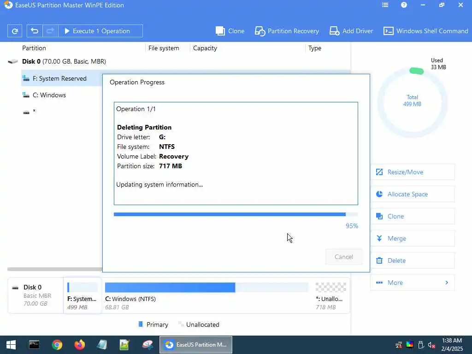Execute 1 Operation
Screen dimensions: 472x354
point(100,31)
